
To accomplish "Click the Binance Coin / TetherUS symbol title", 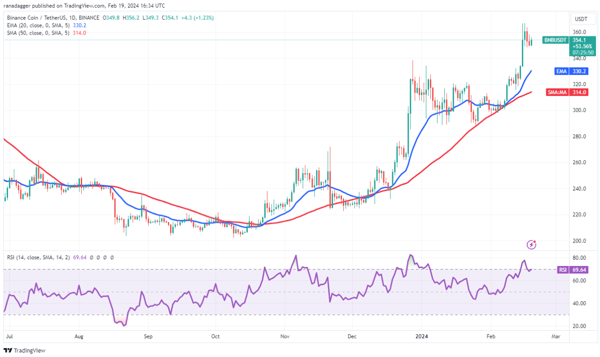I will 54,18.
